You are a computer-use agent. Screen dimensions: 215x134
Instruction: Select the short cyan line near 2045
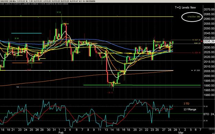(x=26, y=33)
